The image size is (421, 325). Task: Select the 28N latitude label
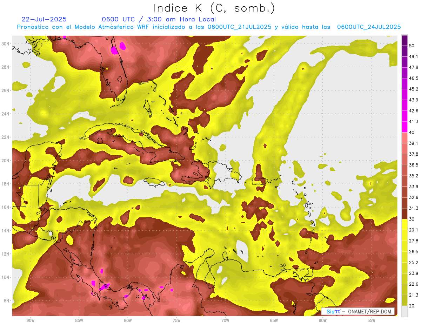point(6,67)
